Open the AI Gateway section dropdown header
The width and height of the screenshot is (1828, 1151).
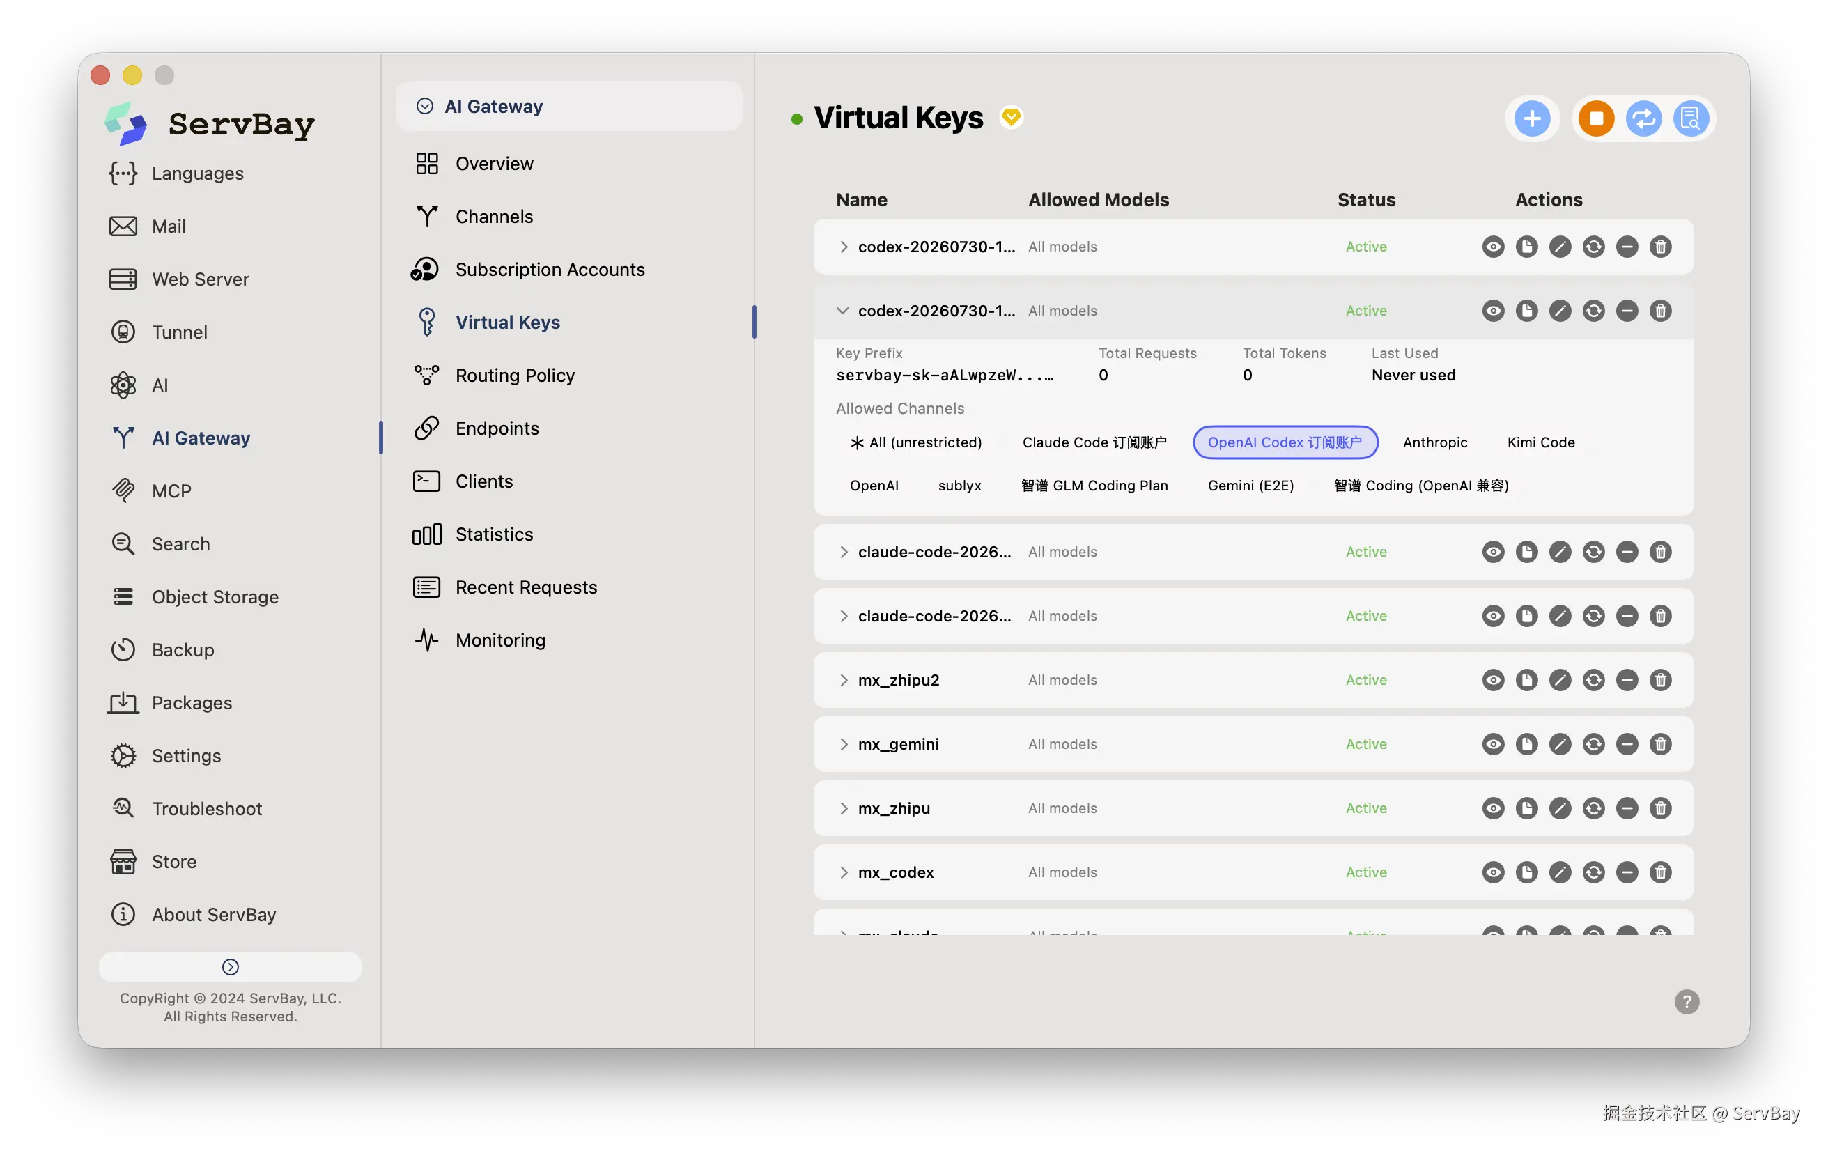click(568, 107)
